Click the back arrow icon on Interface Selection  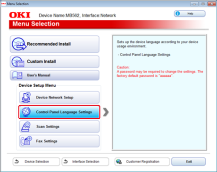tap(66, 161)
